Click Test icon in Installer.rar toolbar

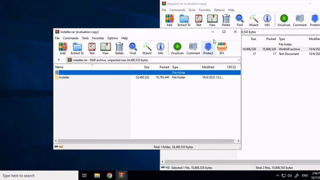click(92, 48)
